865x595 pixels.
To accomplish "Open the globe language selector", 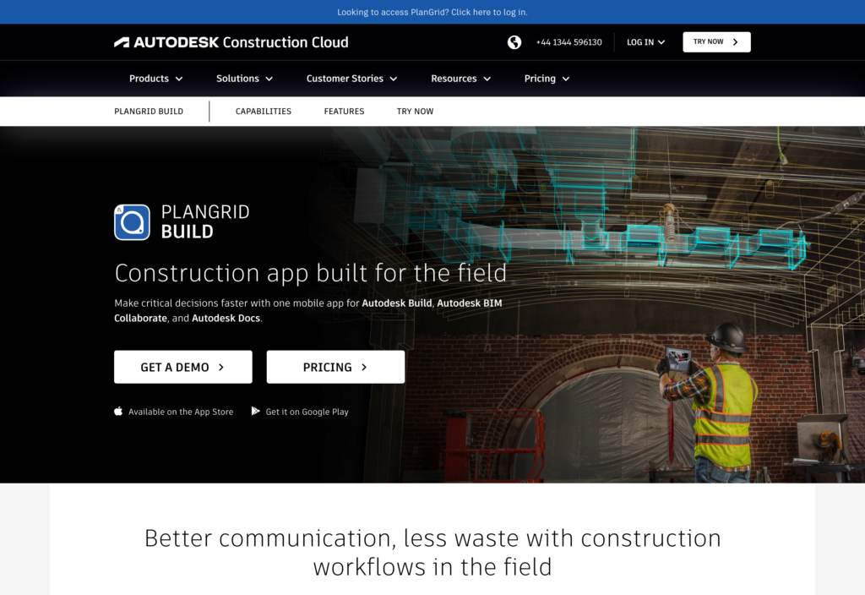I will pyautogui.click(x=514, y=41).
